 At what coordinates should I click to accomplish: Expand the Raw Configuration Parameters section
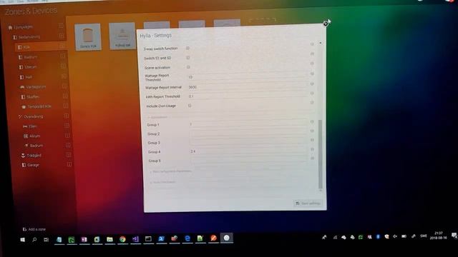[x=170, y=171]
